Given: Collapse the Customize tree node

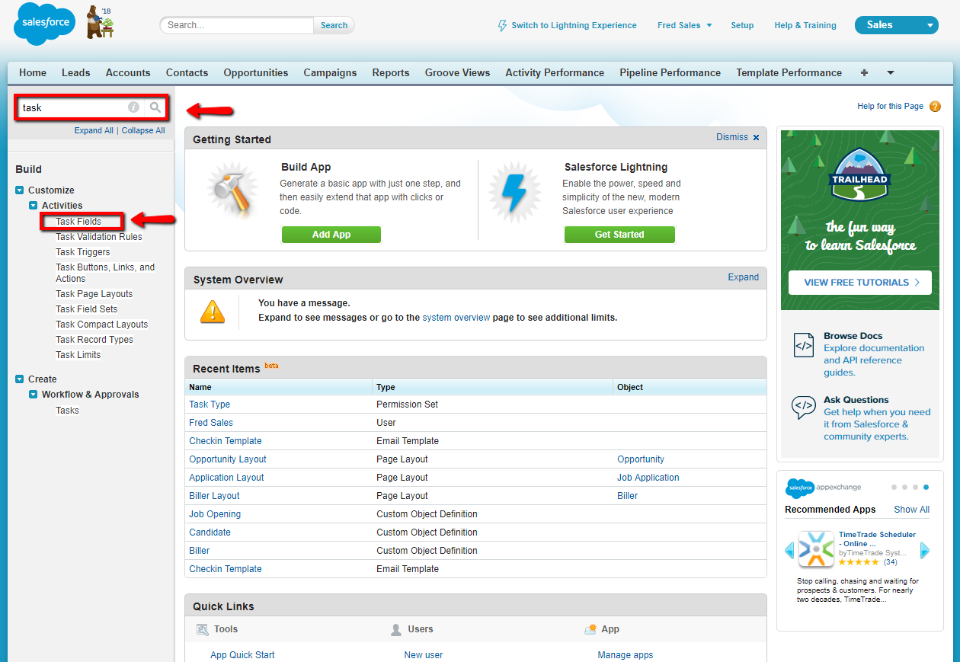Looking at the screenshot, I should (x=20, y=190).
